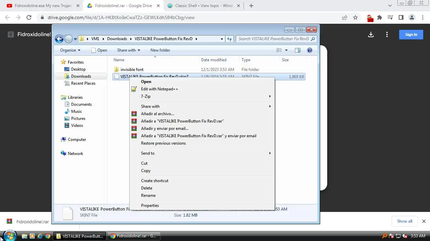Viewport: 430px width, 241px height.
Task: Click the Open toolbar button
Action: [x=99, y=50]
